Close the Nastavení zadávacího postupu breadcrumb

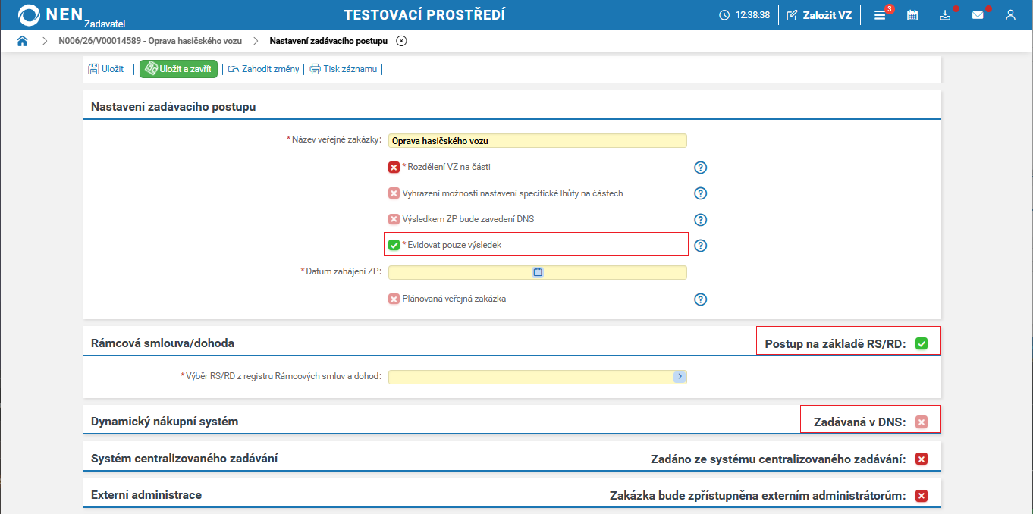(x=401, y=41)
